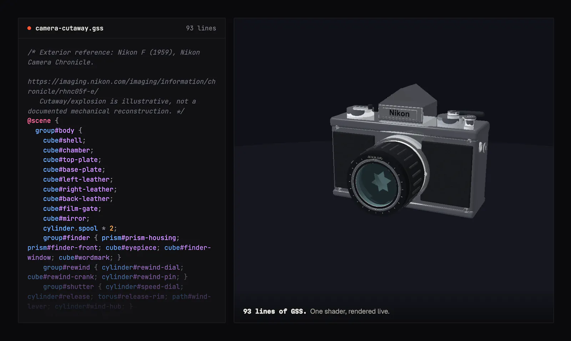Viewport: 571px width, 341px height.
Task: Click 'cylinder#rewind-dial;' in the code
Action: pos(142,267)
